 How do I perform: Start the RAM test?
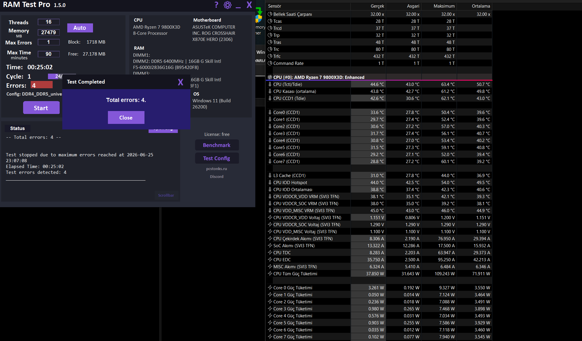click(41, 108)
